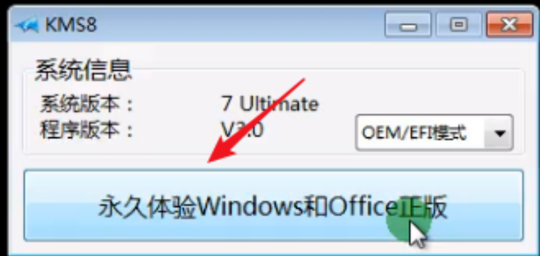Image resolution: width=540 pixels, height=256 pixels.
Task: Select the V3.0 program version value
Action: tap(243, 130)
